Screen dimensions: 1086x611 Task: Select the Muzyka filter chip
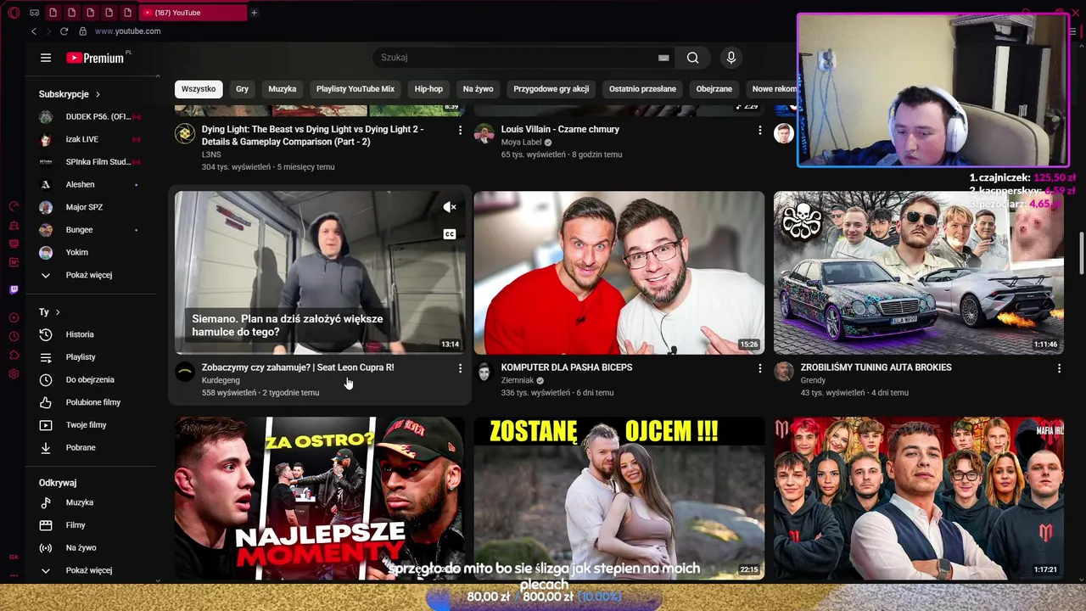click(283, 89)
